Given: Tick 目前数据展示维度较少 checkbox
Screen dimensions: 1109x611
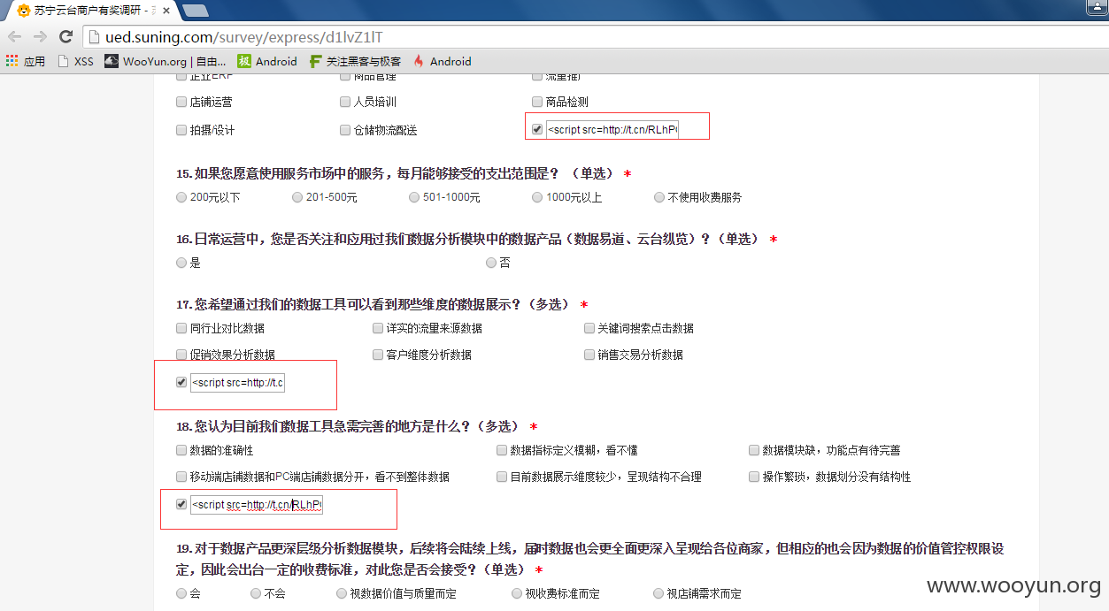Looking at the screenshot, I should tap(502, 477).
